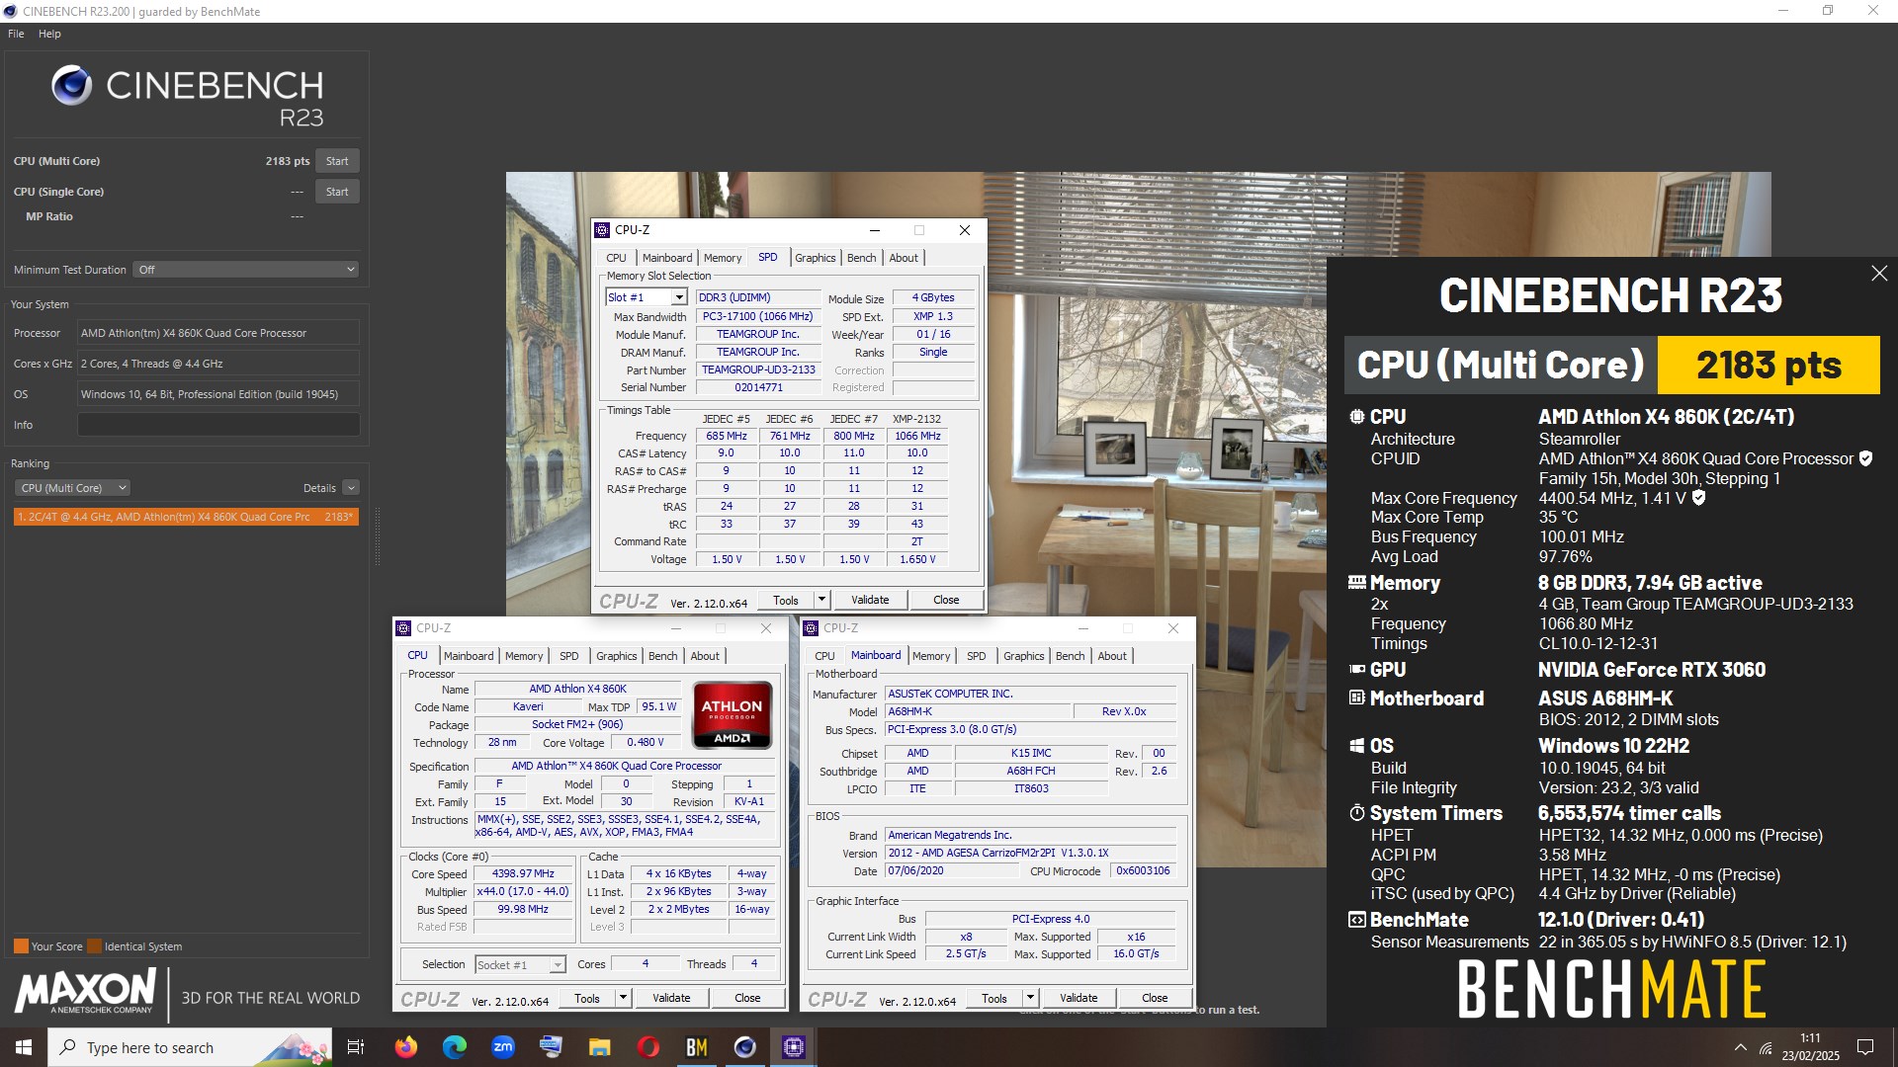Screen dimensions: 1898x1067
Task: Switch to Mainboard tab in SPD window
Action: click(x=667, y=258)
